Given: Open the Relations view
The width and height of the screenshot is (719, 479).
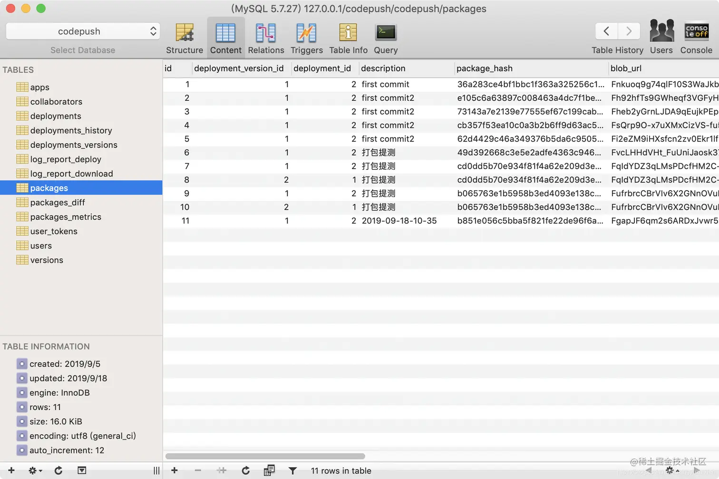Looking at the screenshot, I should (x=266, y=38).
